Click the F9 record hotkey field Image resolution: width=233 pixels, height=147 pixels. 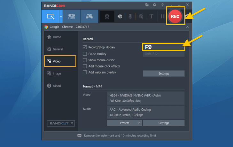(x=164, y=47)
